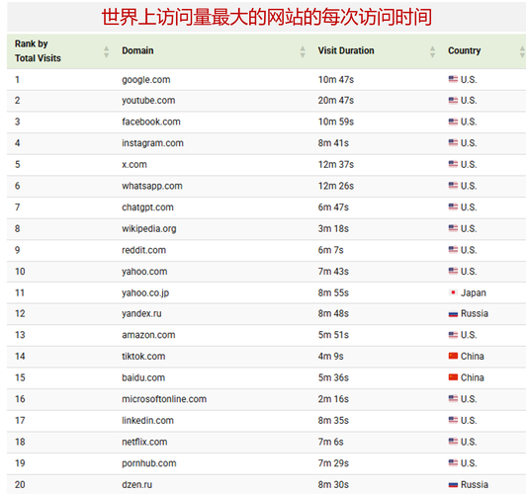The width and height of the screenshot is (526, 494).
Task: Select wikipedia.org domain text
Action: click(149, 228)
